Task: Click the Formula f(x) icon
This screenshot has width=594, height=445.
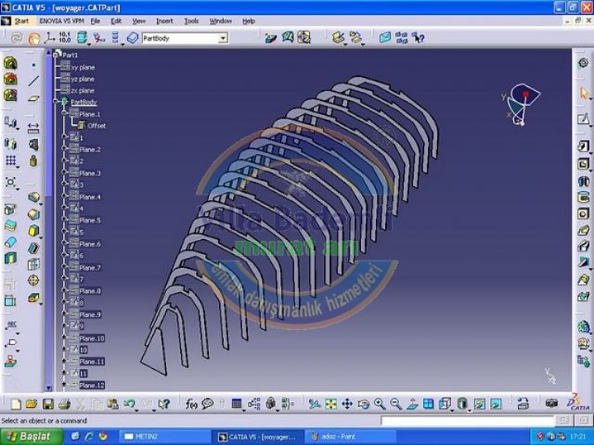Action: coord(191,404)
